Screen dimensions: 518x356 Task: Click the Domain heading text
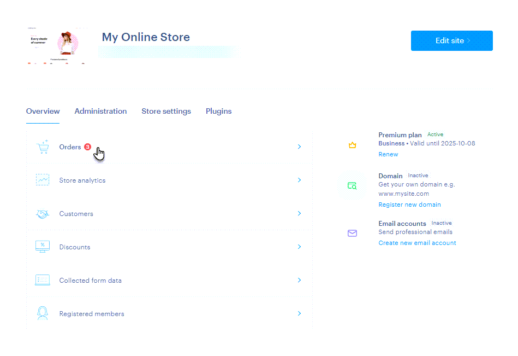[x=390, y=176]
